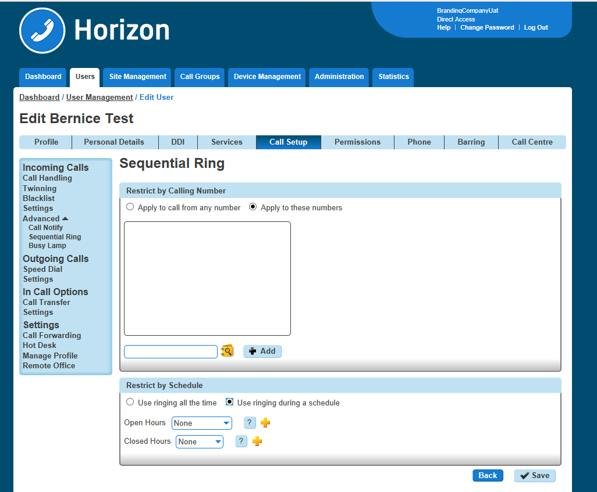Screen dimensions: 597x492
Task: Open Twinning in sidebar
Action: (x=40, y=189)
